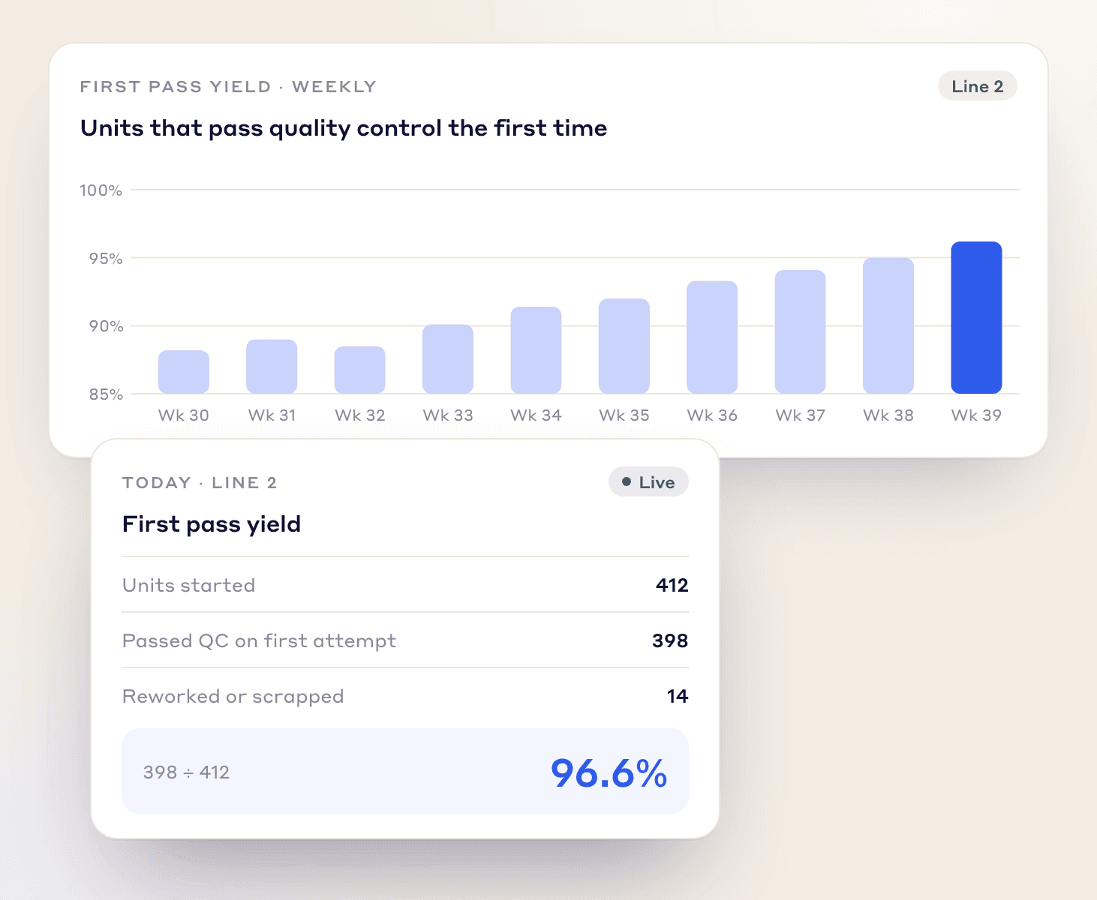
Task: Click the Units started row
Action: tap(405, 585)
